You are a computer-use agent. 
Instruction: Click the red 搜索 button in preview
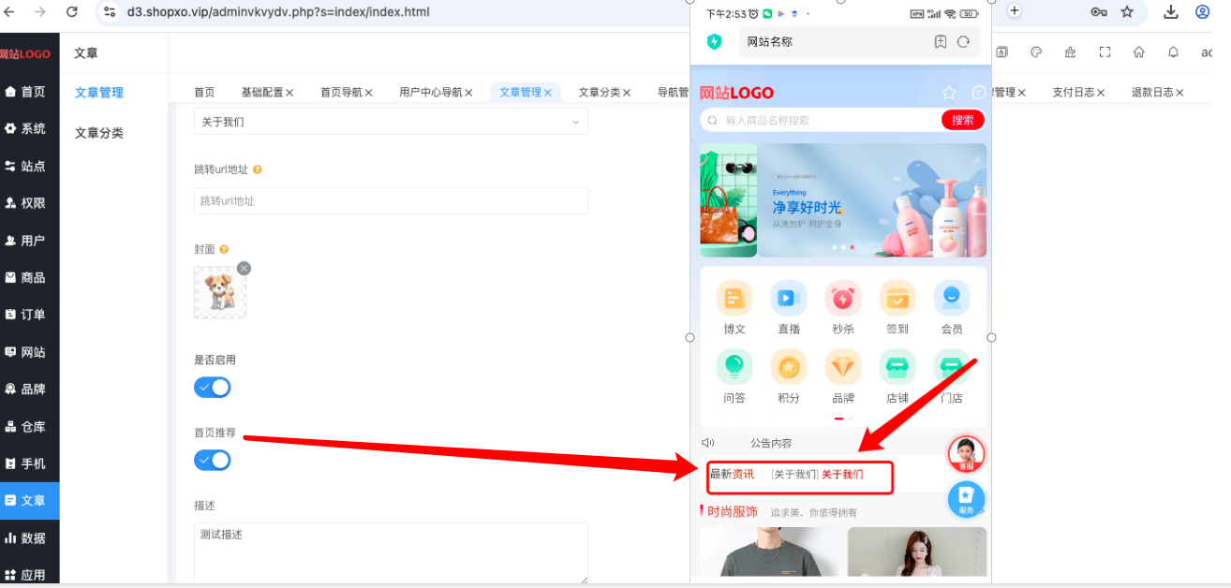pyautogui.click(x=963, y=120)
